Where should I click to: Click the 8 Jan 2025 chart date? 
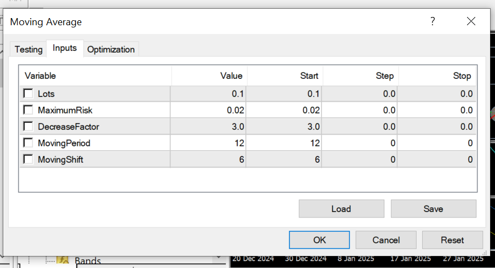click(x=356, y=259)
